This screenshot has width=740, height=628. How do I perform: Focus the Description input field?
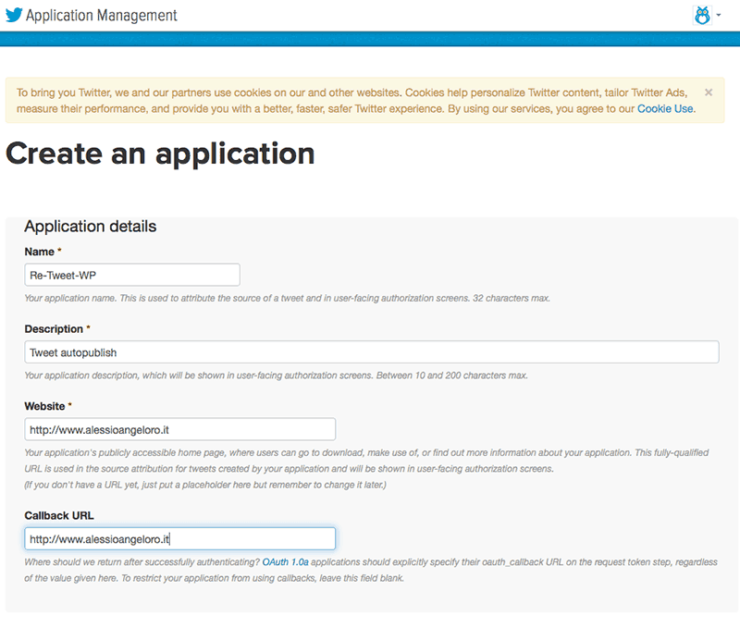coord(372,352)
